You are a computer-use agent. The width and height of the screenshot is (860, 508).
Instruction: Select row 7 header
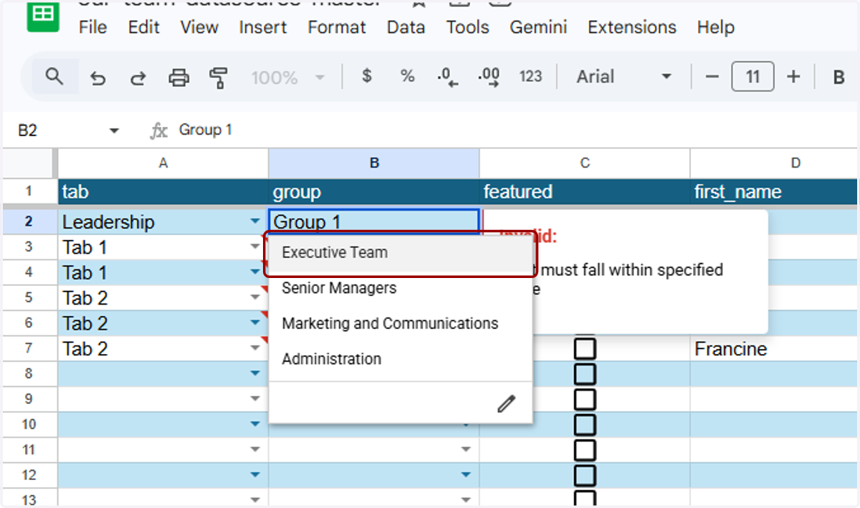tap(29, 349)
